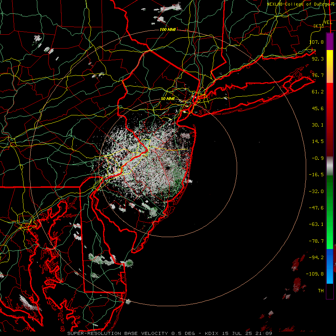Image resolution: width=336 pixels, height=336 pixels.
Task: Select the -47.6 legend value
Action: click(316, 208)
